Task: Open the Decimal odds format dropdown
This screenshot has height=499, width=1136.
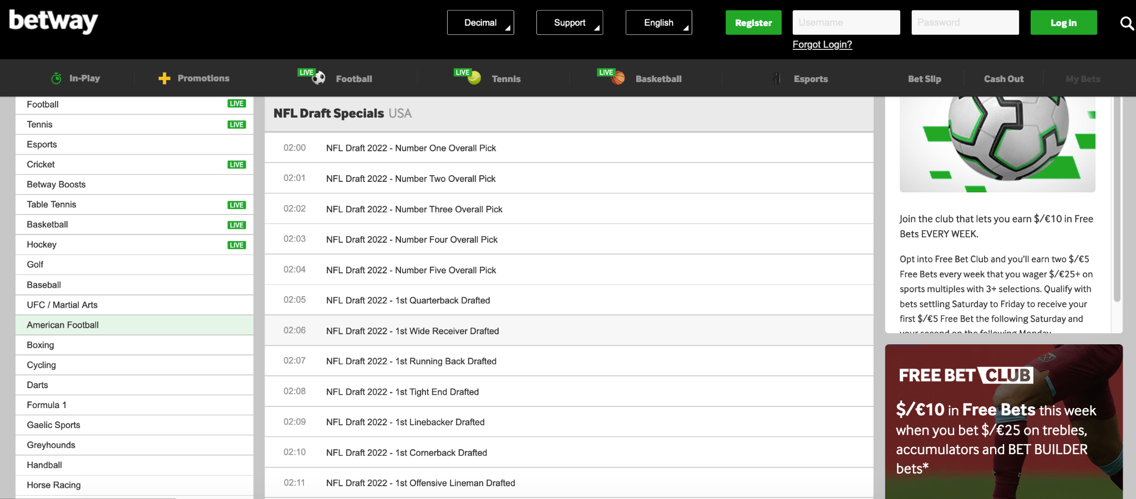Action: [x=480, y=23]
